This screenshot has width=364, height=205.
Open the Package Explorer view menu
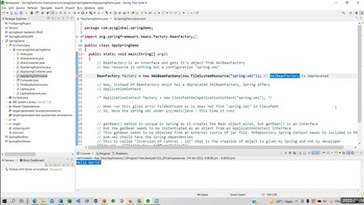63,18
